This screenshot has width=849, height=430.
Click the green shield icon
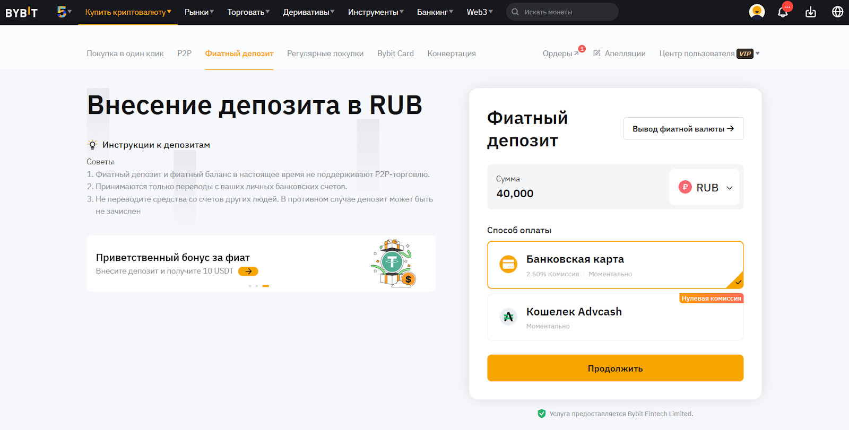(x=542, y=414)
